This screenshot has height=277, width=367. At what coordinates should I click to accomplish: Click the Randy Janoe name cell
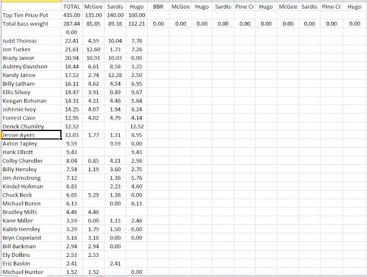(x=32, y=75)
